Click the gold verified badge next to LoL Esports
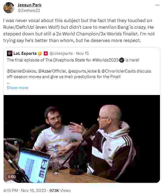Image resolution: width=163 pixels, height=195 pixels. click(40, 53)
